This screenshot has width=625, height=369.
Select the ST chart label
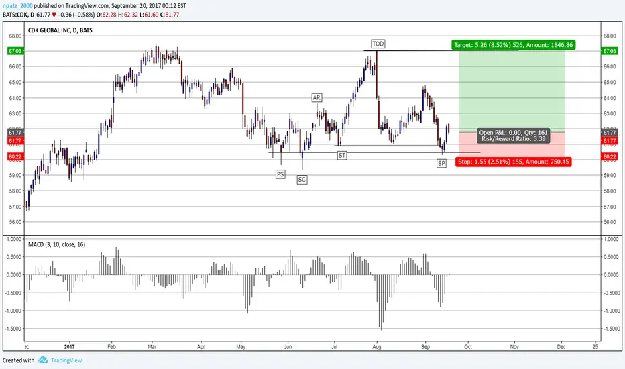coord(342,155)
